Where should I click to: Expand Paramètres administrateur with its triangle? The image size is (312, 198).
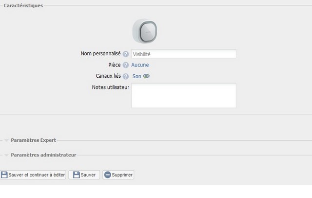(6, 155)
